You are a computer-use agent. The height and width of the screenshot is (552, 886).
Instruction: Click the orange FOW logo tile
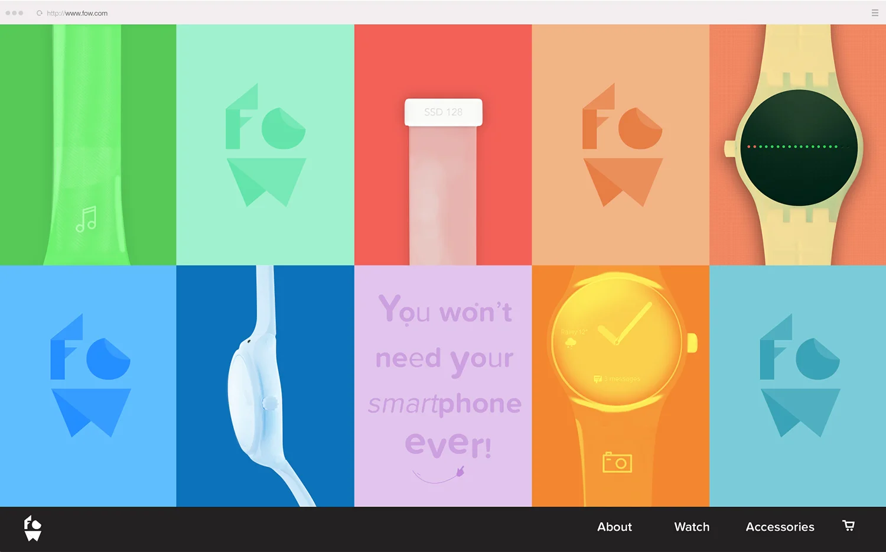coord(621,145)
